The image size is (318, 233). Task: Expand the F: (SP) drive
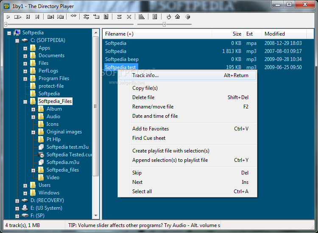[x=17, y=216]
